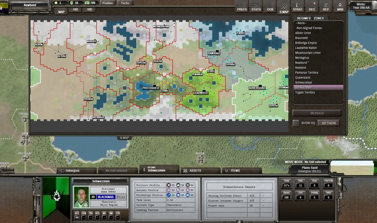
Task: Open the OOB hierarchy icon
Action: coord(270,6)
